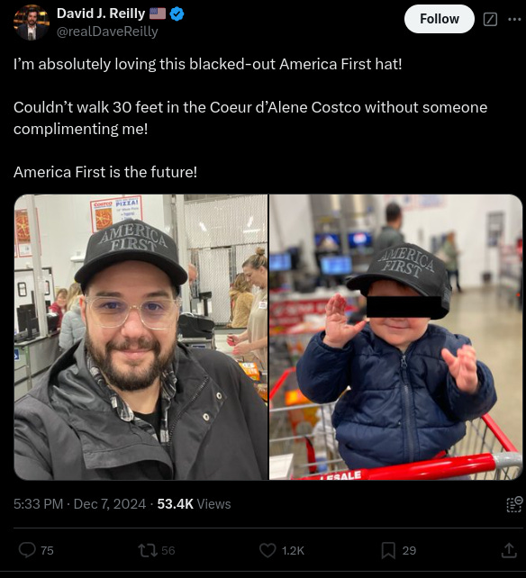Viewport: 526px width, 578px height.
Task: Click the 53.4K Views count
Action: tap(194, 504)
